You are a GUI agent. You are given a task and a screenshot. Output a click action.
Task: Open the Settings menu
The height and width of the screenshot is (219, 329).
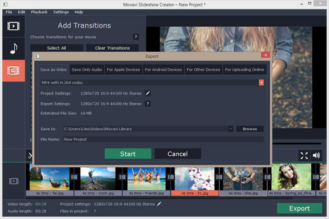tap(61, 12)
